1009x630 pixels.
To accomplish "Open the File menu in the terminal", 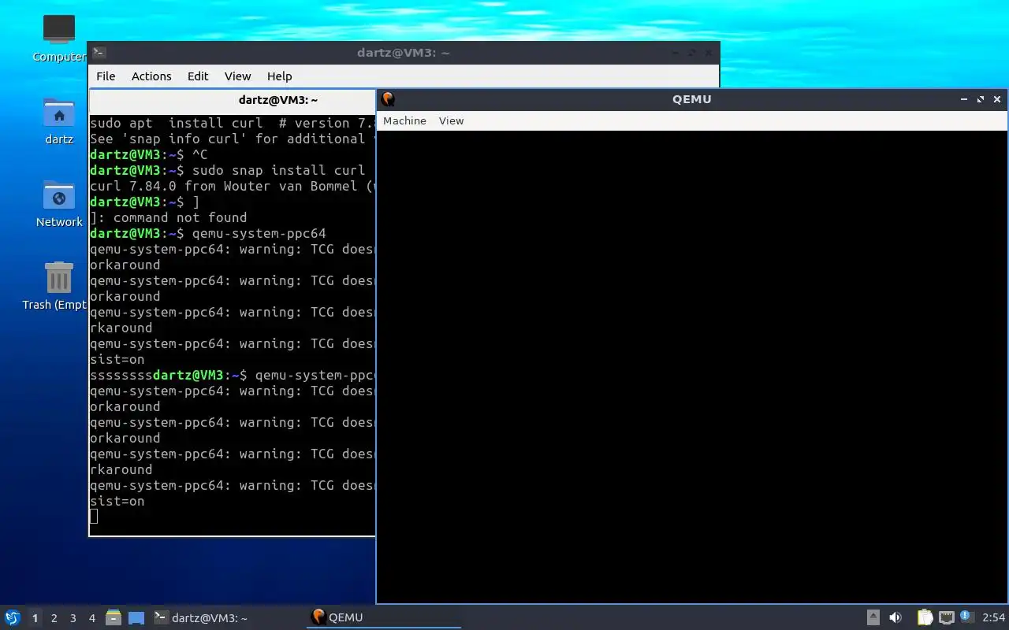I will [106, 76].
